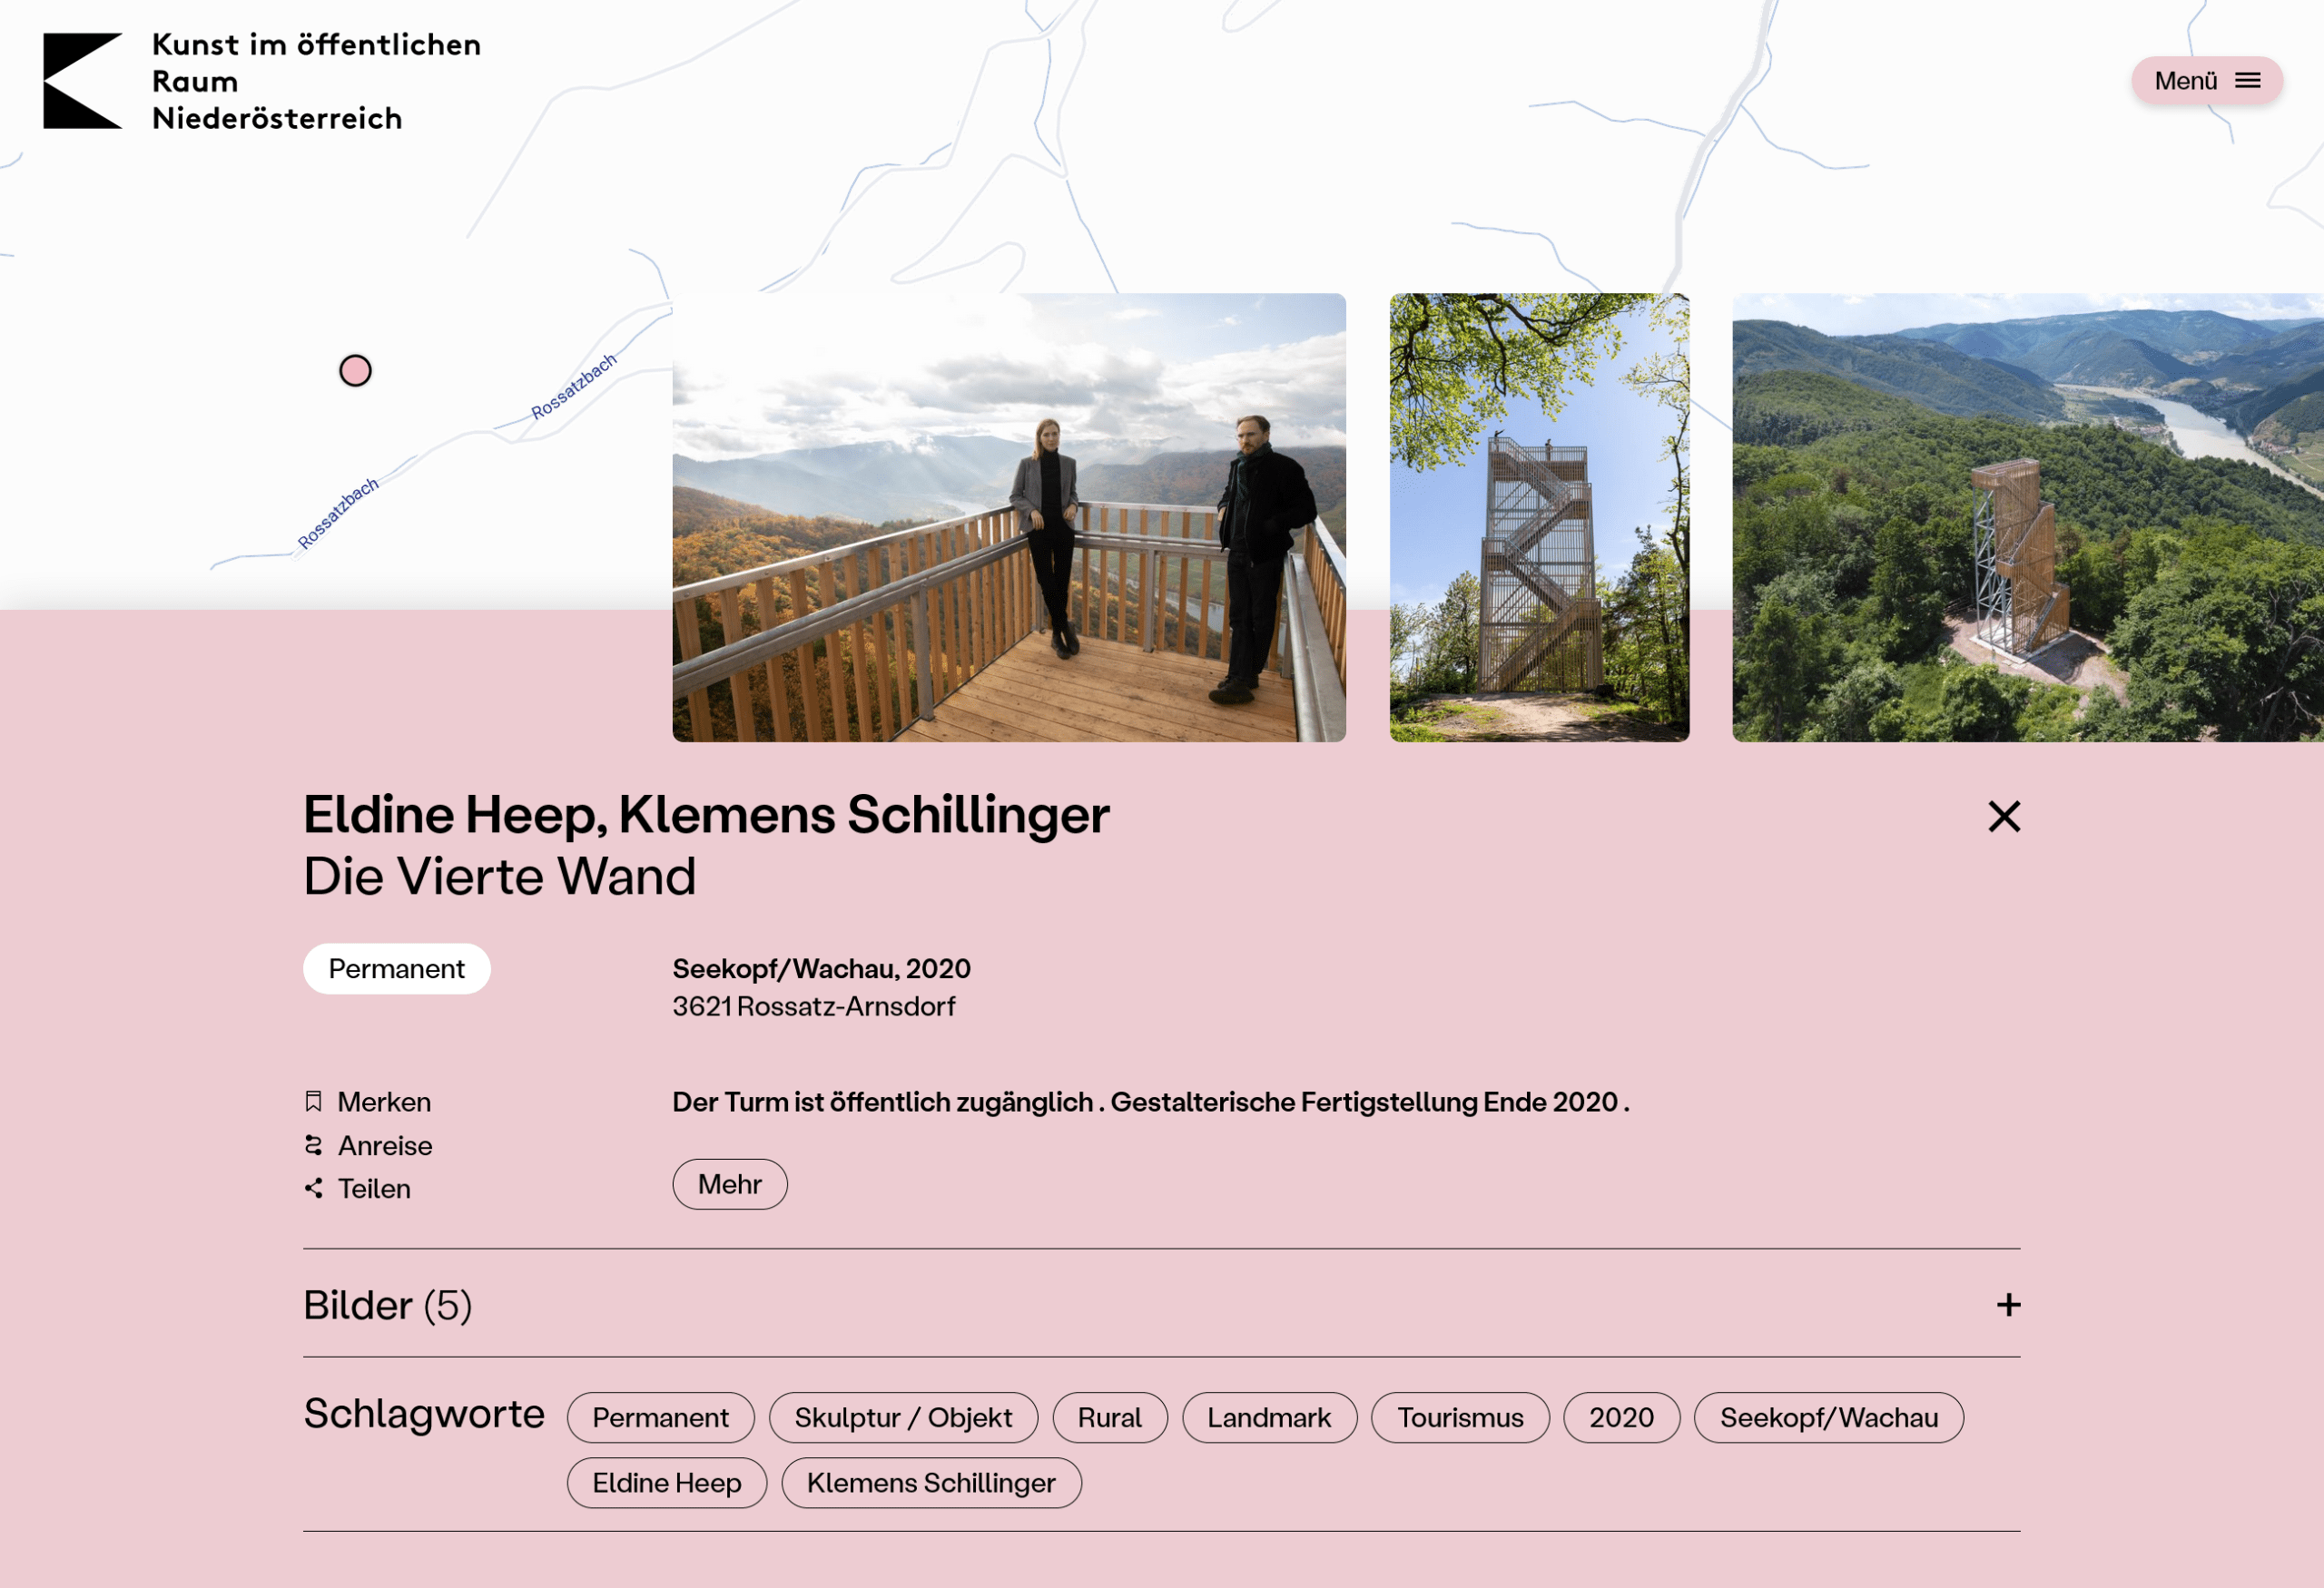Viewport: 2324px width, 1588px height.
Task: Select the Skulptur / Objekt tag
Action: [902, 1417]
